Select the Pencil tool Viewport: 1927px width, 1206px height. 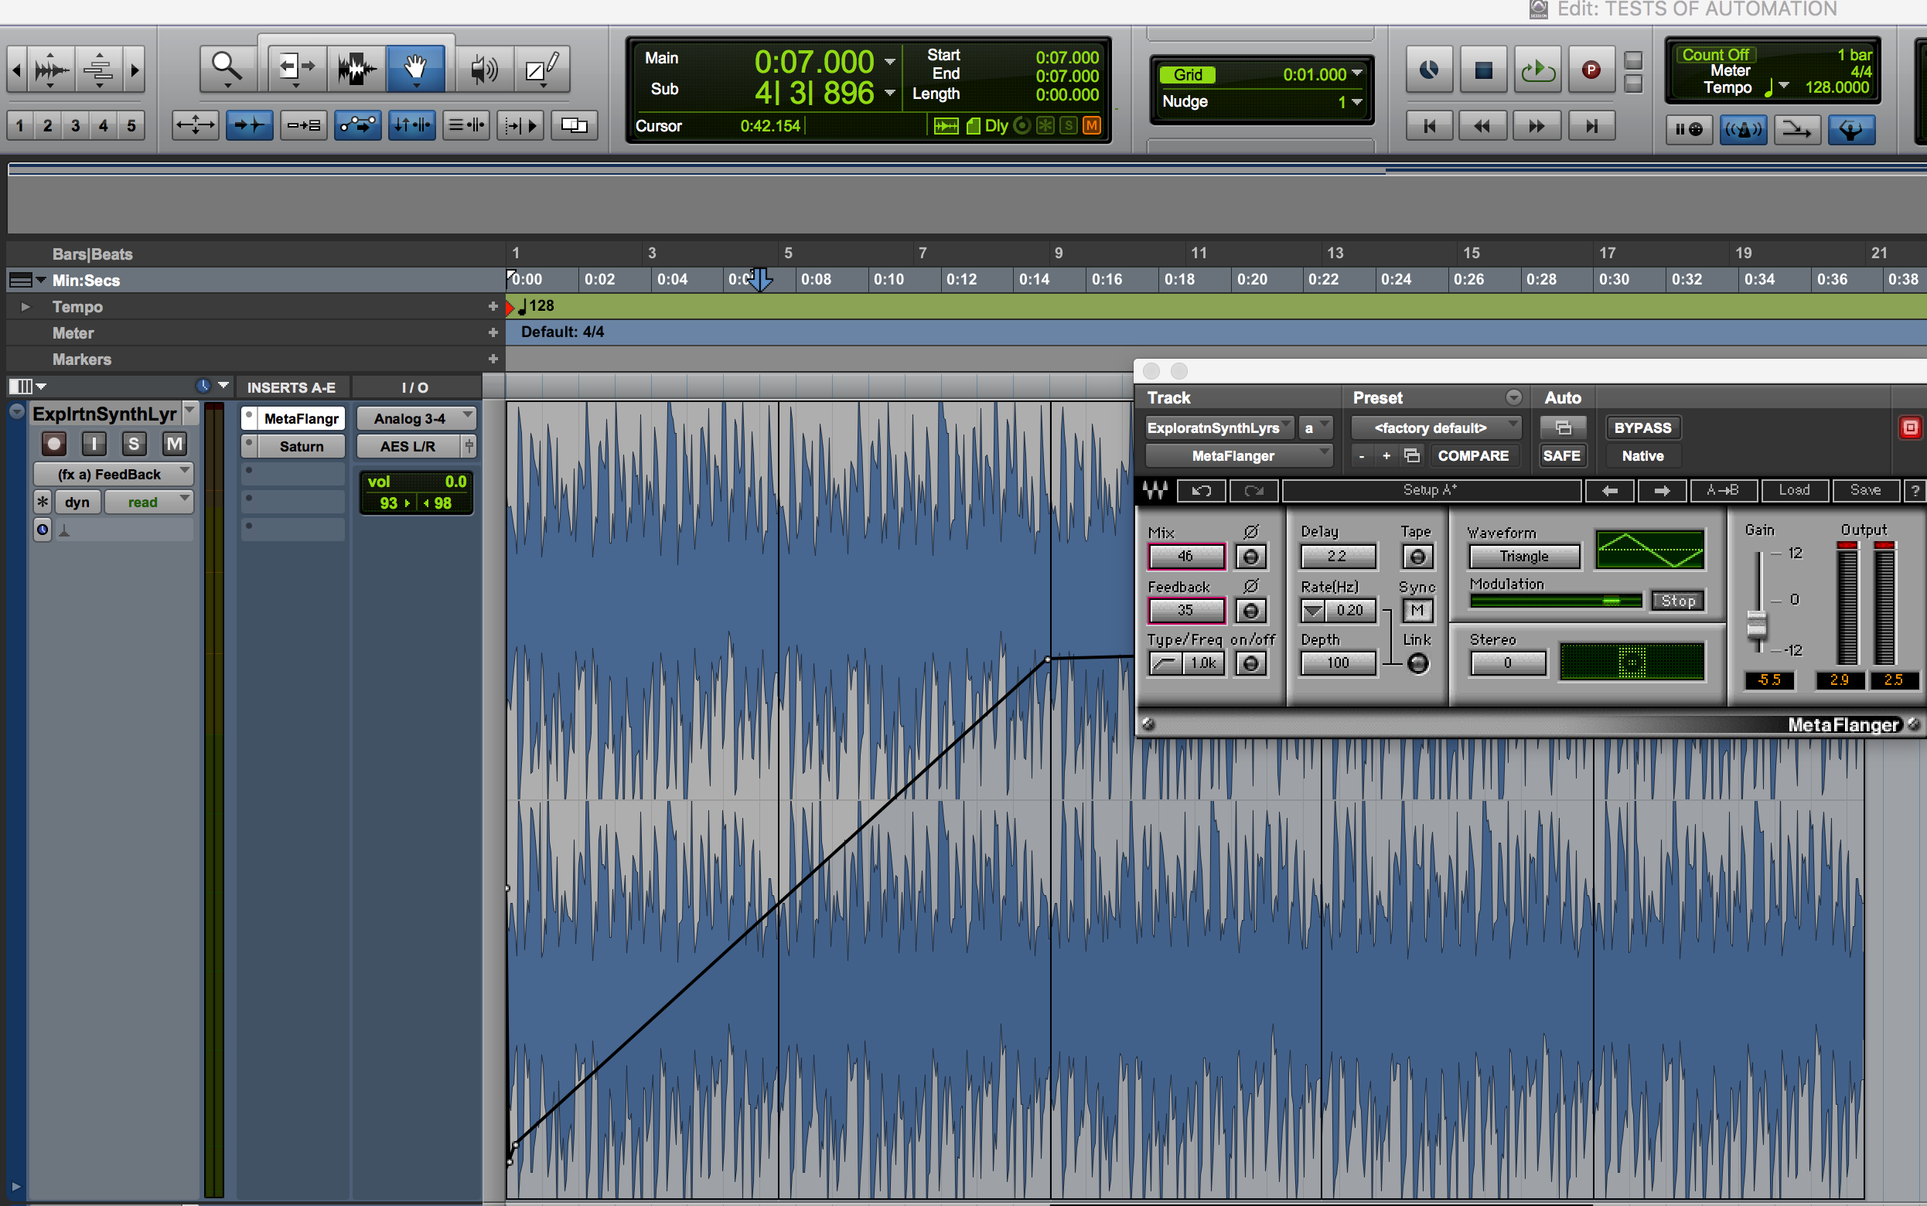(x=541, y=69)
